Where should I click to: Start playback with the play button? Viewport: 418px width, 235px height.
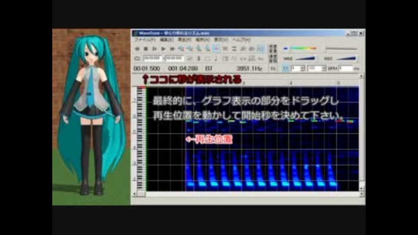pos(163,49)
